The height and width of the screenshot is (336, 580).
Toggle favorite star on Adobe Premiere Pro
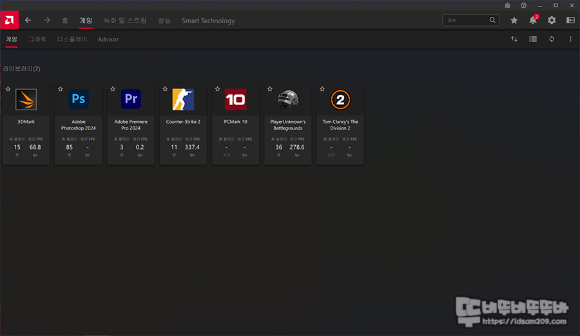coord(113,89)
